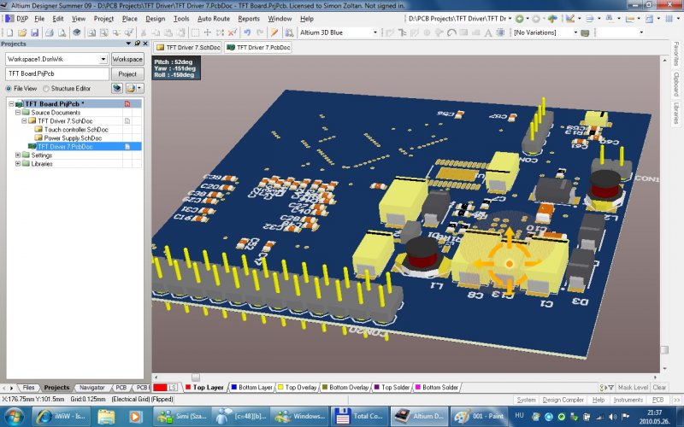The image size is (684, 427).
Task: Open Total Commander from the taskbar
Action: [359, 416]
